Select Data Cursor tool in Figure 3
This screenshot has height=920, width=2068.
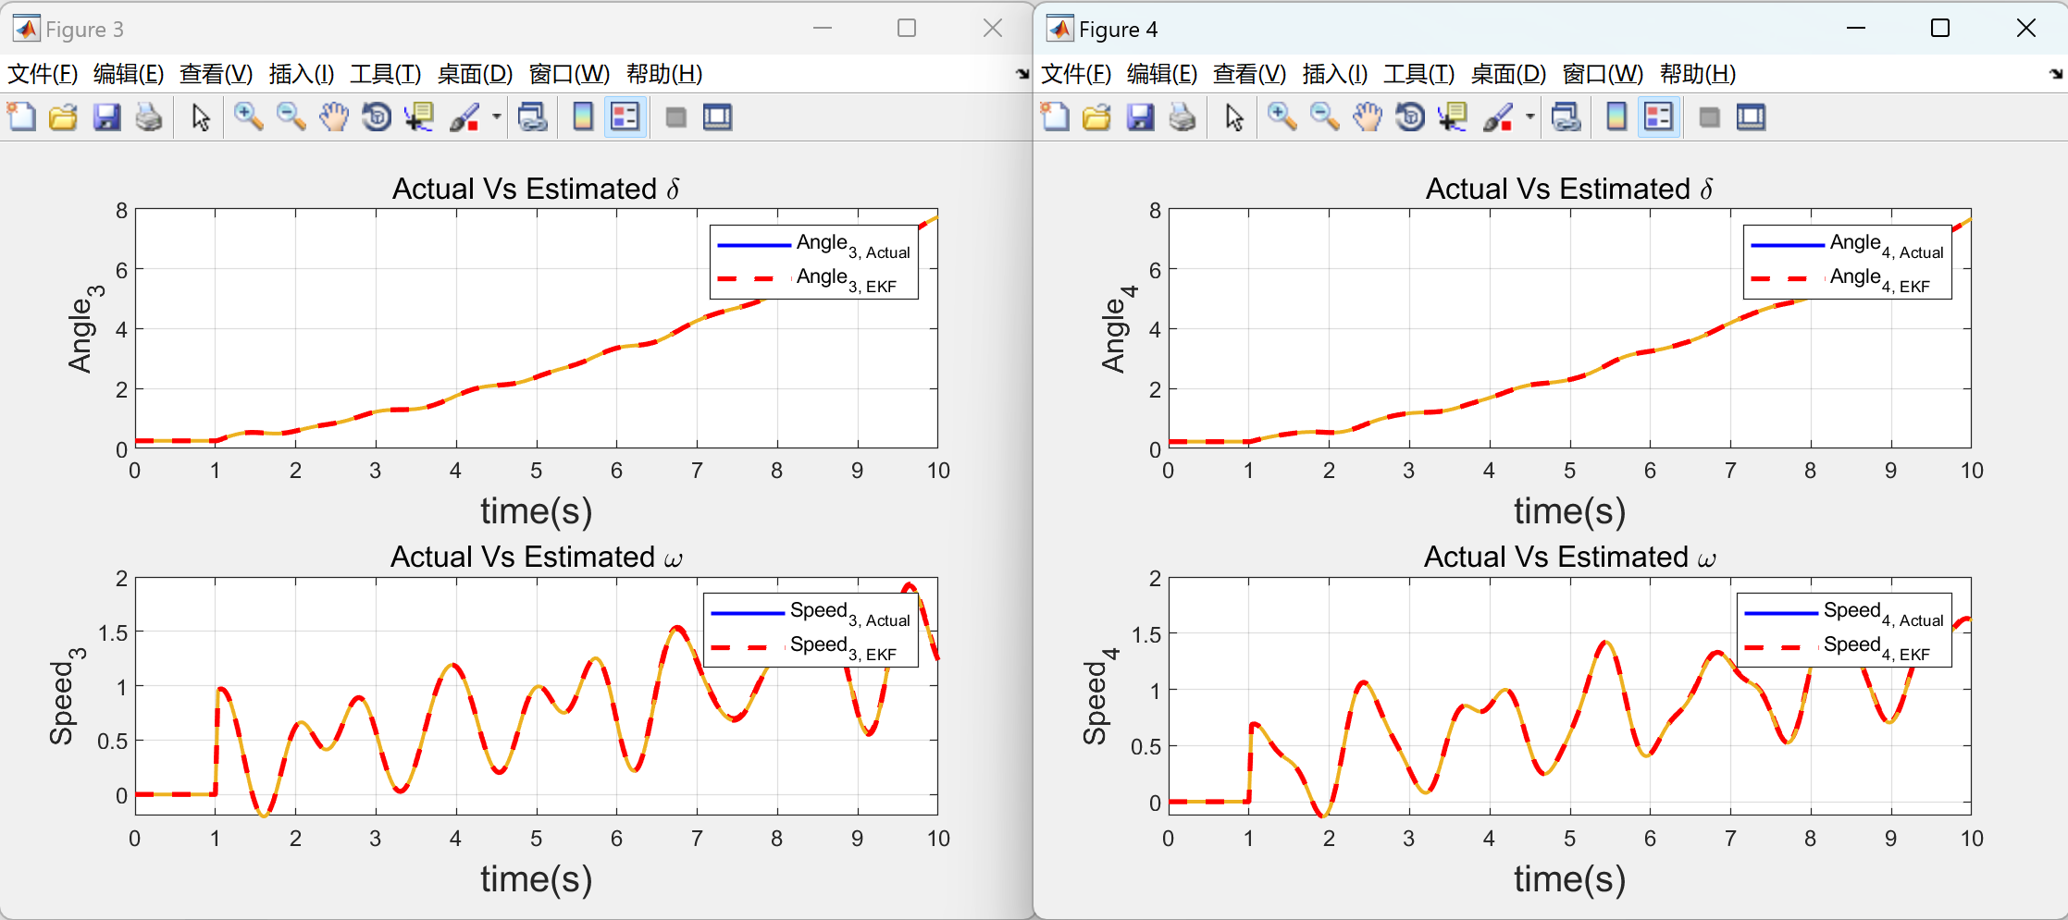coord(419,117)
